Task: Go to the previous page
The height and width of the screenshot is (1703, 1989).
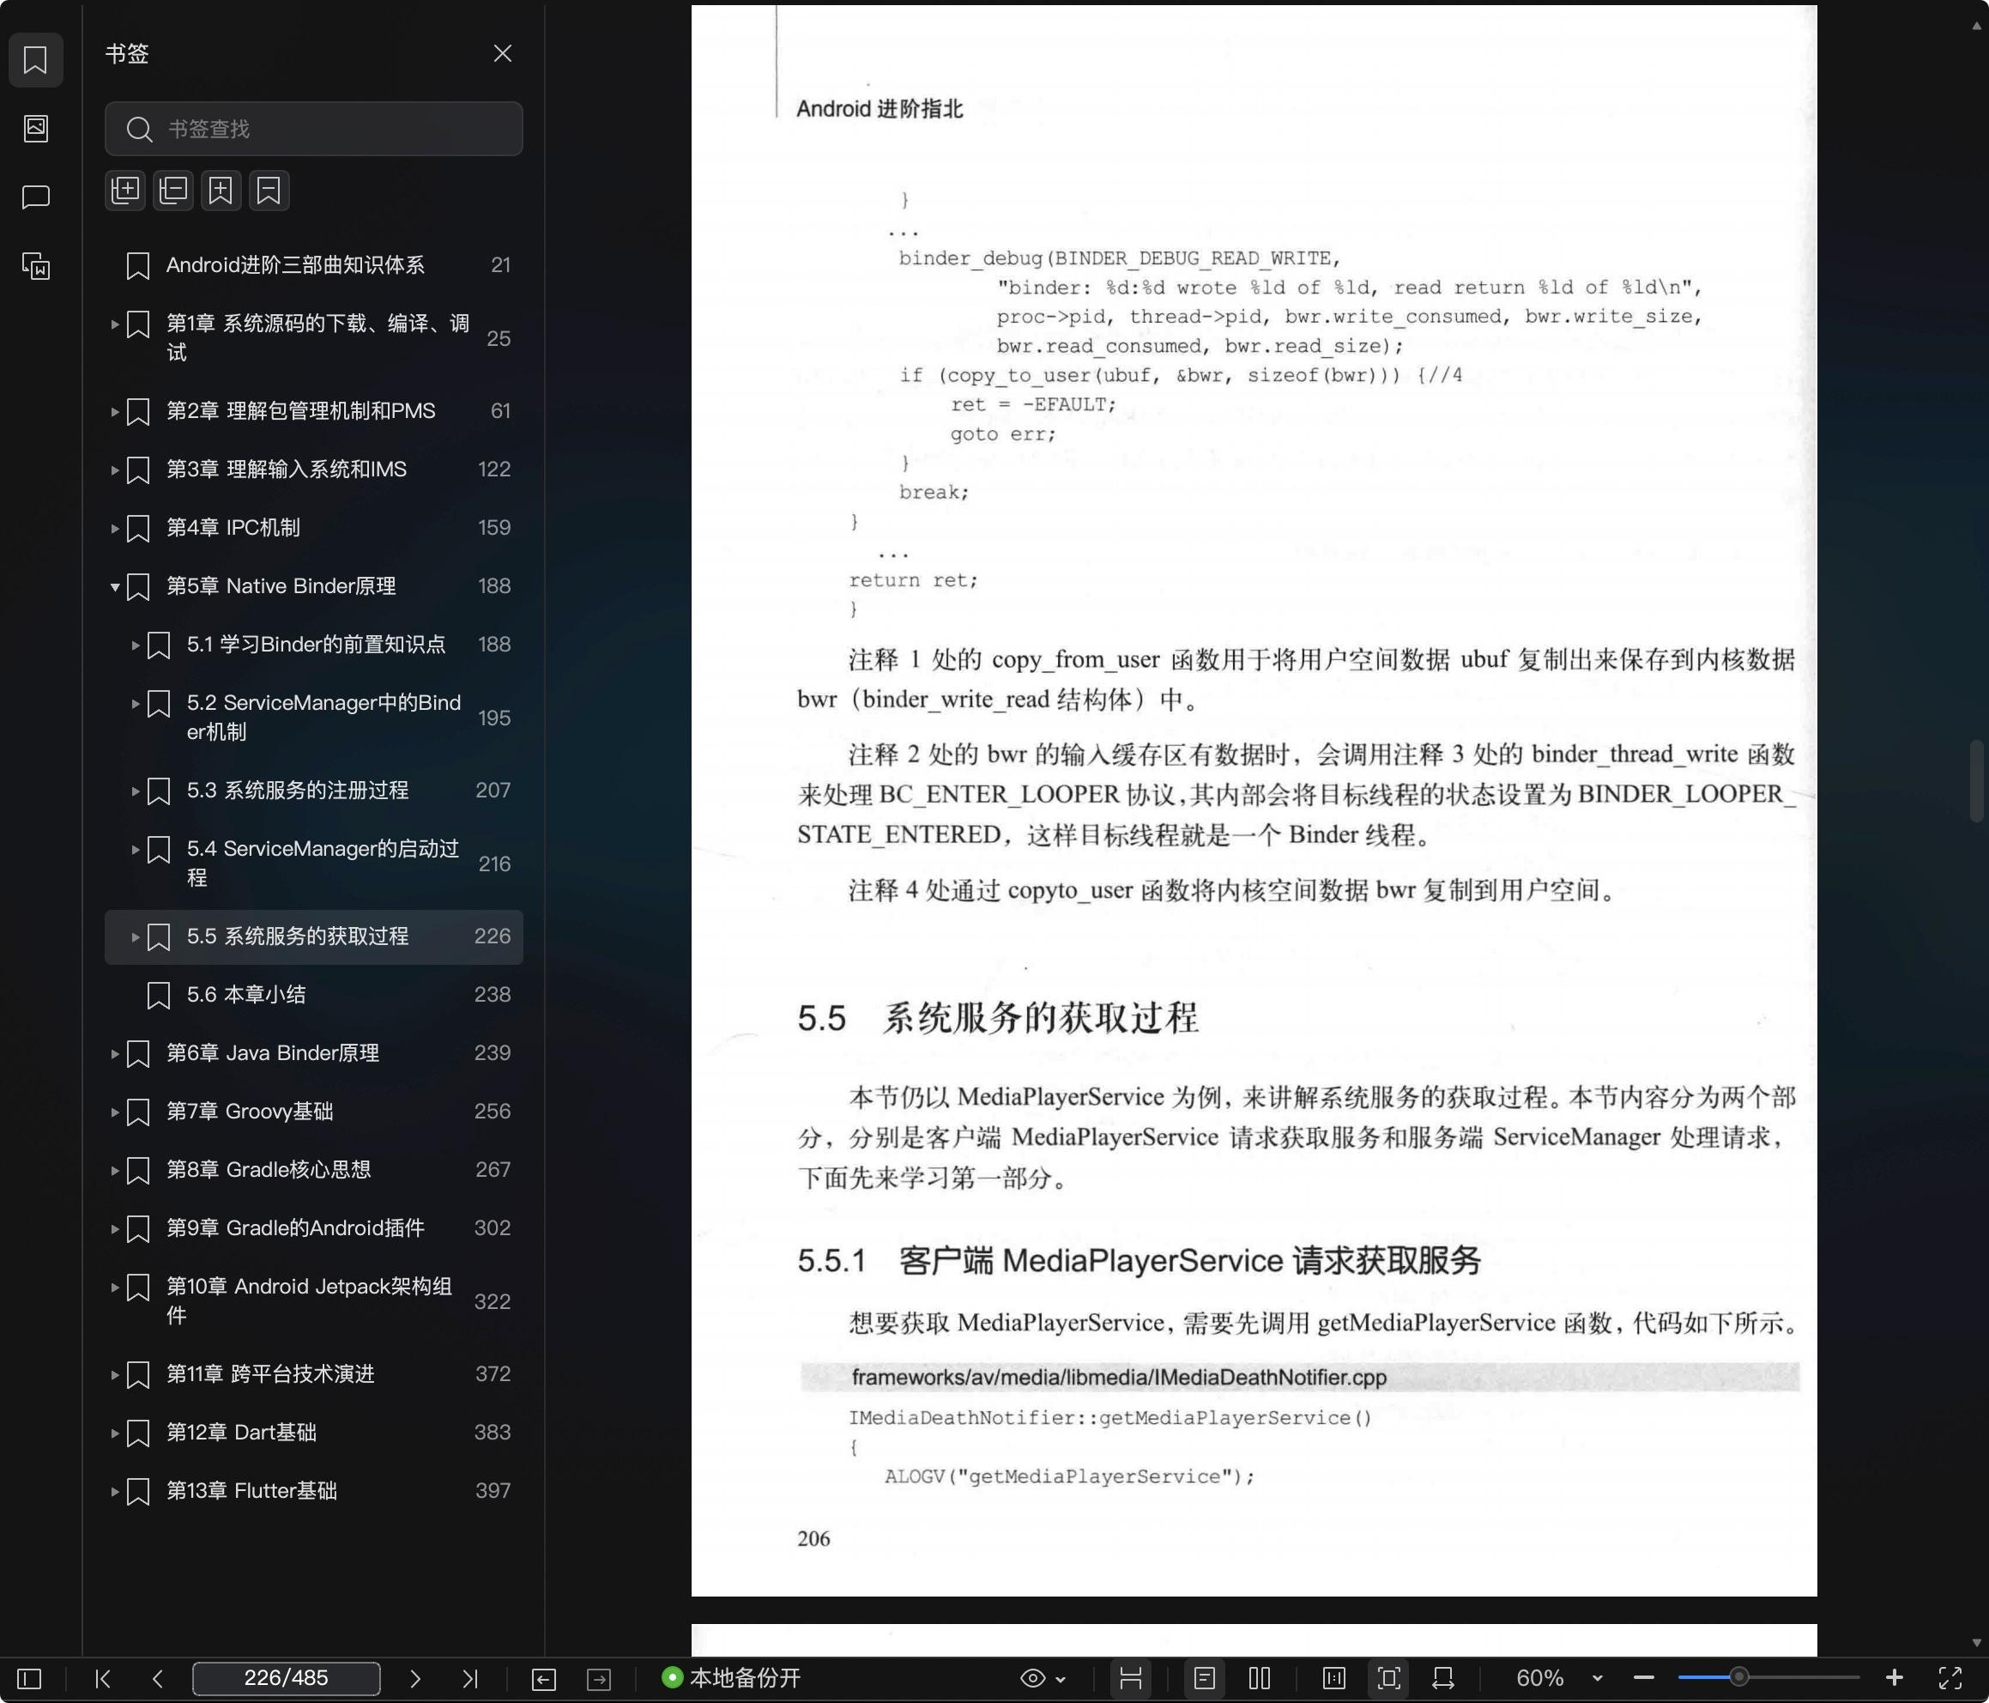Action: [159, 1678]
